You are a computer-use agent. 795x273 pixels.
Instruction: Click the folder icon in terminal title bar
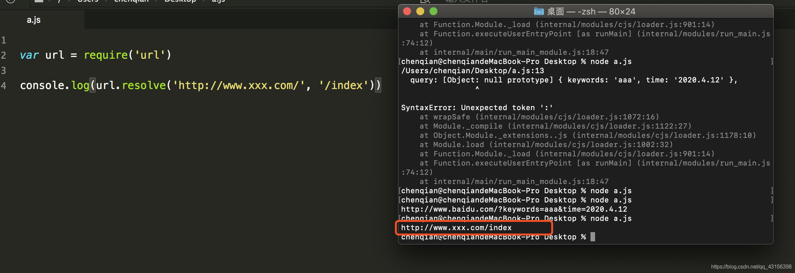(x=539, y=12)
